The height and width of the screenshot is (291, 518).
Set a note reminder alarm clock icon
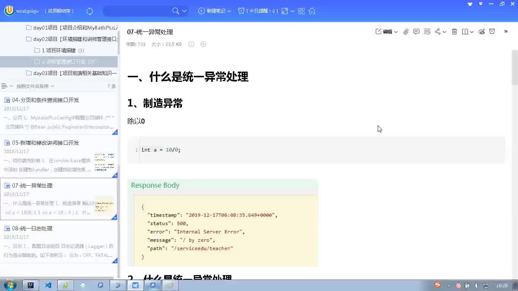coord(492,31)
